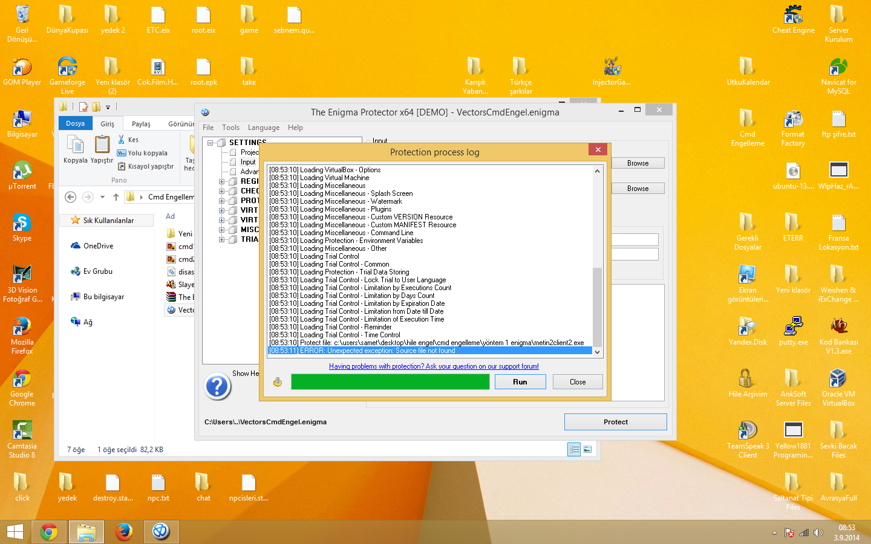871x544 pixels.
Task: Open Firefox from the taskbar
Action: pos(124,532)
